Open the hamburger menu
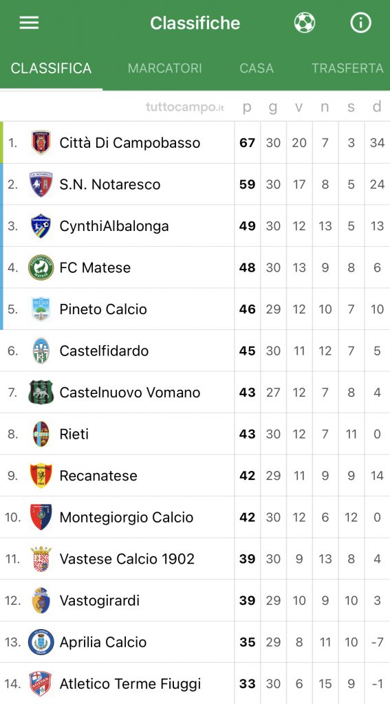The width and height of the screenshot is (390, 704). 29,23
